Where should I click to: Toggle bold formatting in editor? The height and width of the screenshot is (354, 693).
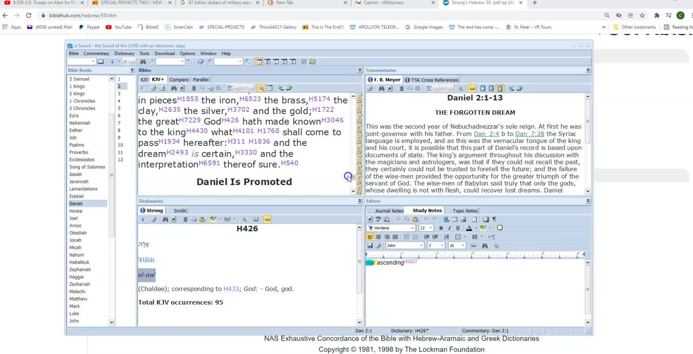(441, 228)
